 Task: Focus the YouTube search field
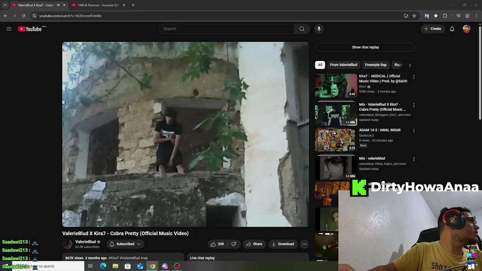click(227, 29)
